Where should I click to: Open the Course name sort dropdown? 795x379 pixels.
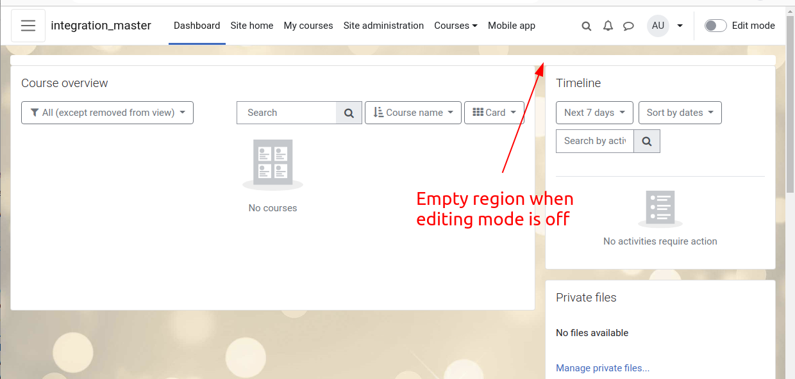pos(413,113)
